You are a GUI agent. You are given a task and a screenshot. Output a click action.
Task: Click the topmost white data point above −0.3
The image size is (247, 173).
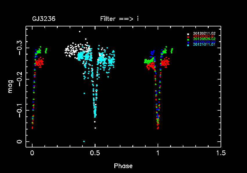click(80, 31)
